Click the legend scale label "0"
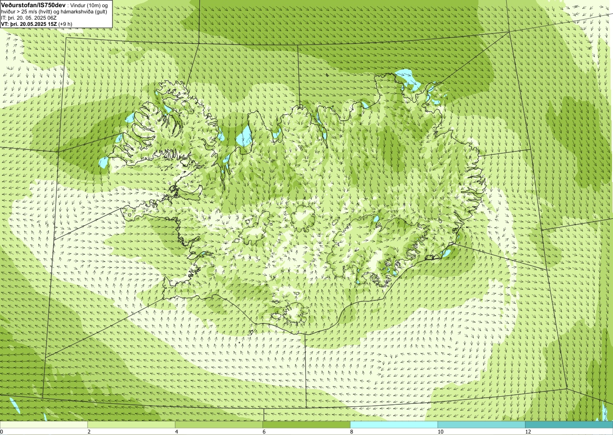Image resolution: width=613 pixels, height=435 pixels. click(1, 432)
